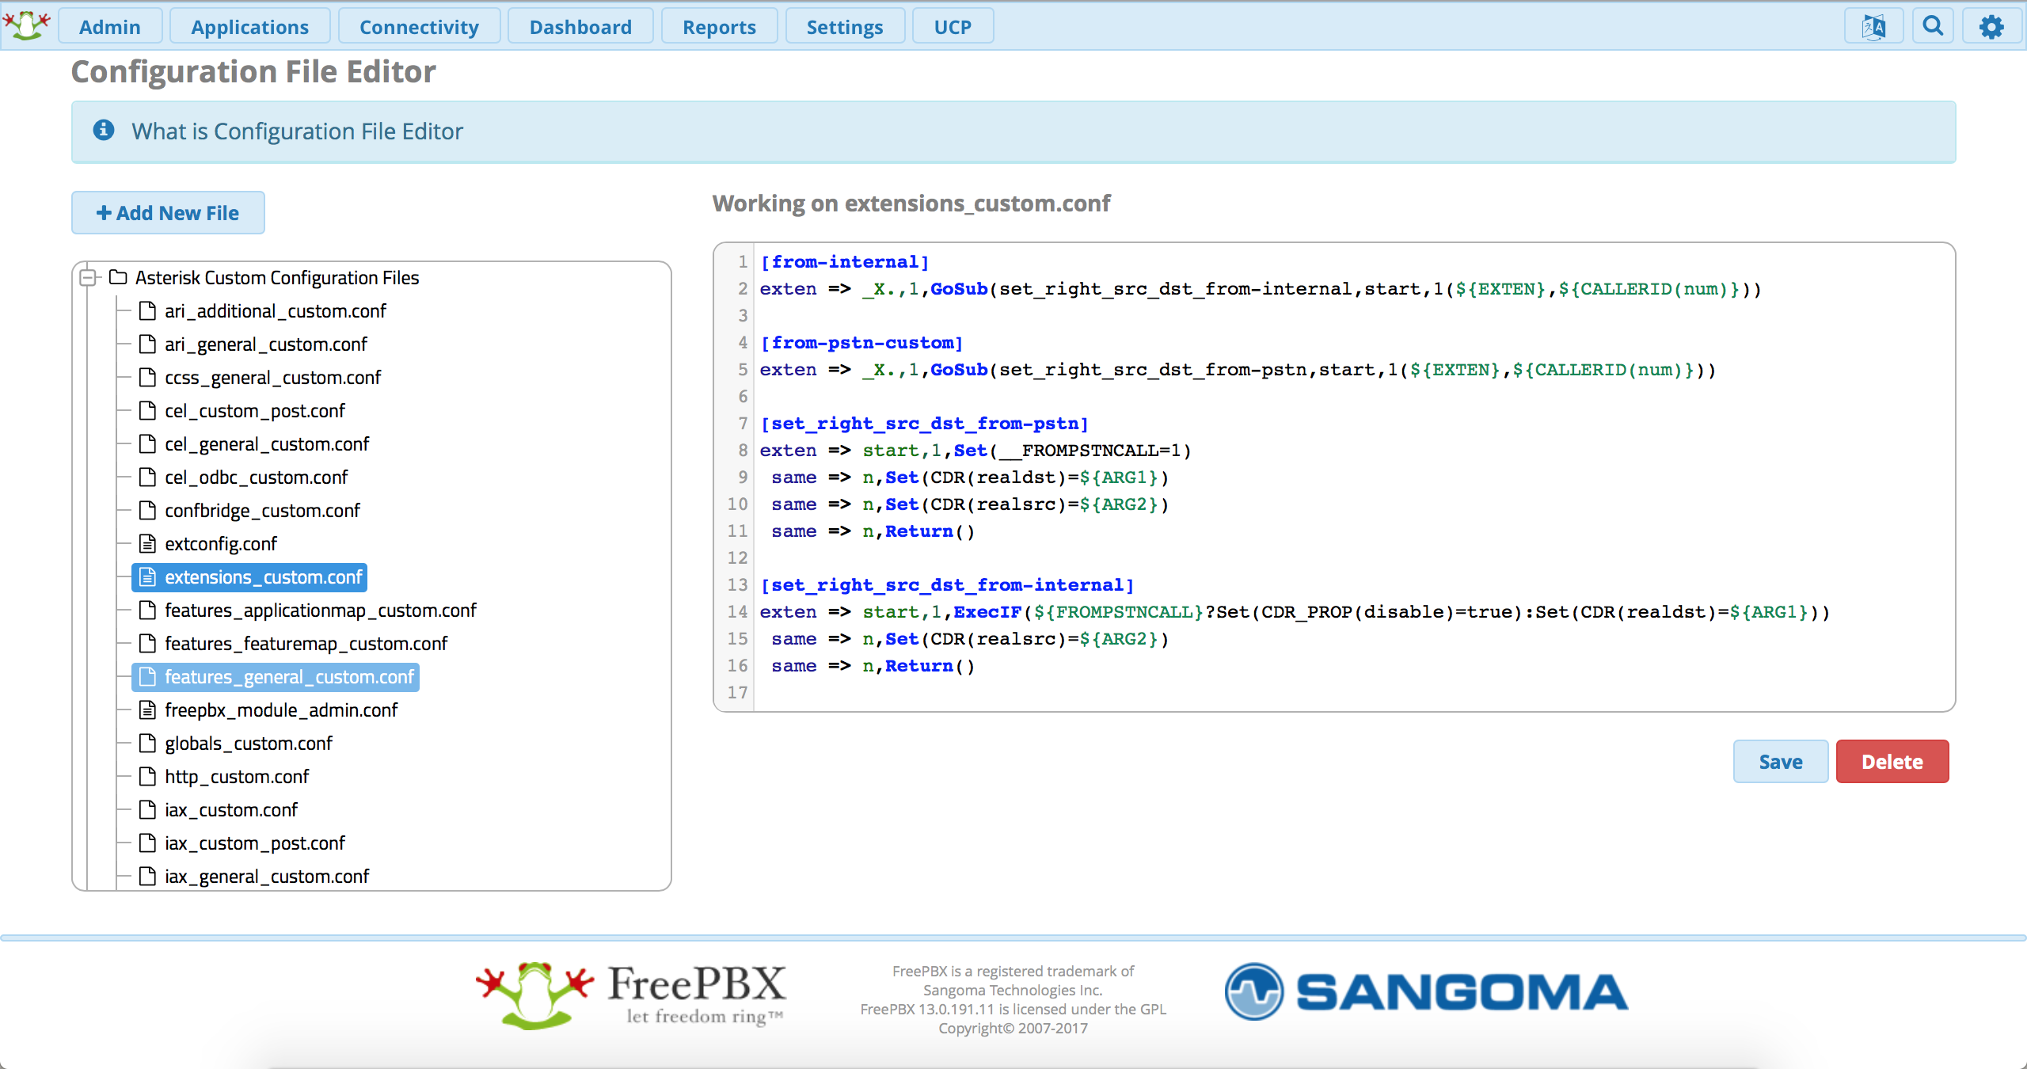Select features_general_custom.conf in file tree
The width and height of the screenshot is (2027, 1069).
tap(289, 677)
